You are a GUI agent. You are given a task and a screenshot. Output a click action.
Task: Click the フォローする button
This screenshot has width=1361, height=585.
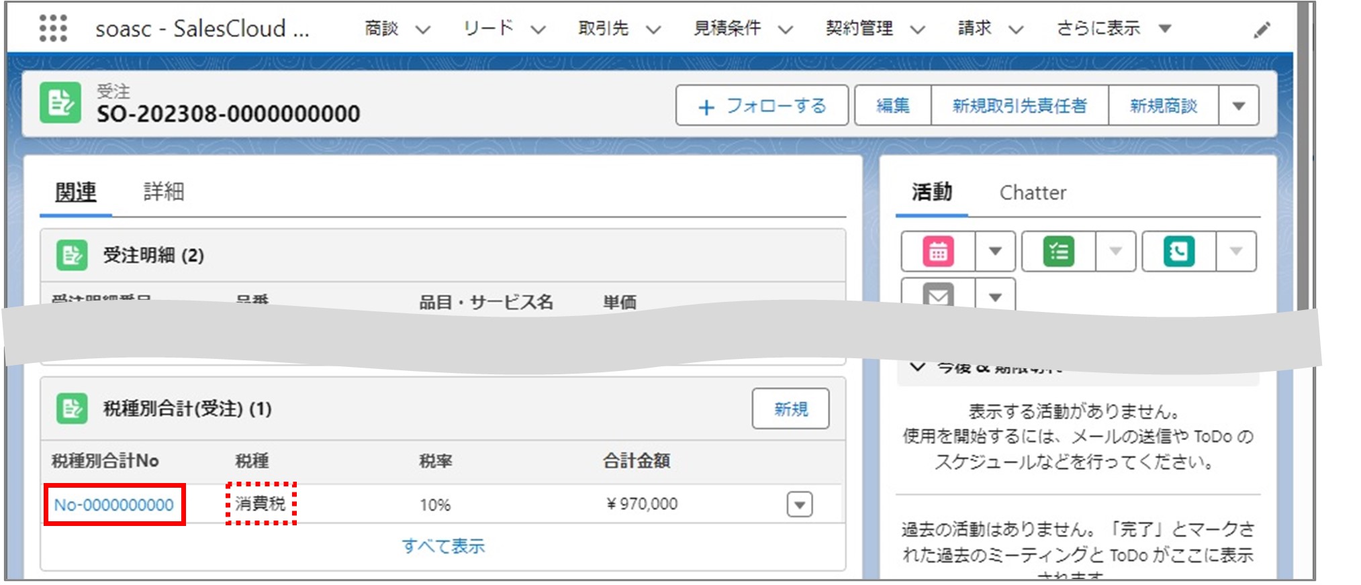click(x=762, y=105)
